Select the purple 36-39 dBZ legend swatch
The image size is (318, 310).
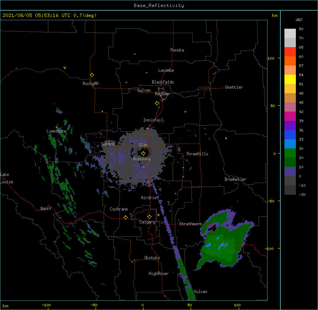[290, 126]
